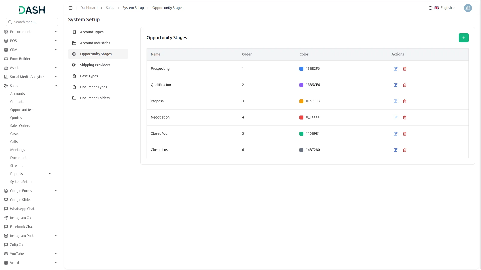Edit the Negotiation stage row

[396, 117]
